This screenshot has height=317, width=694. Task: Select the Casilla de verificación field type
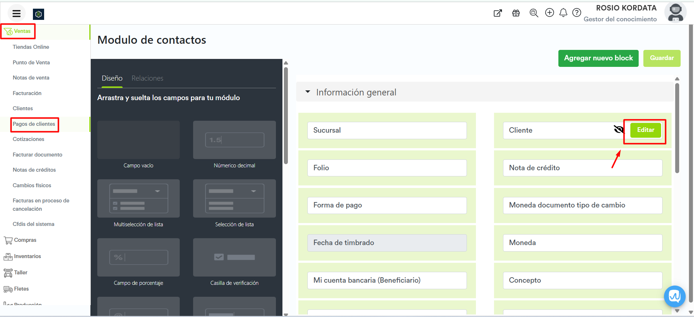click(x=234, y=257)
